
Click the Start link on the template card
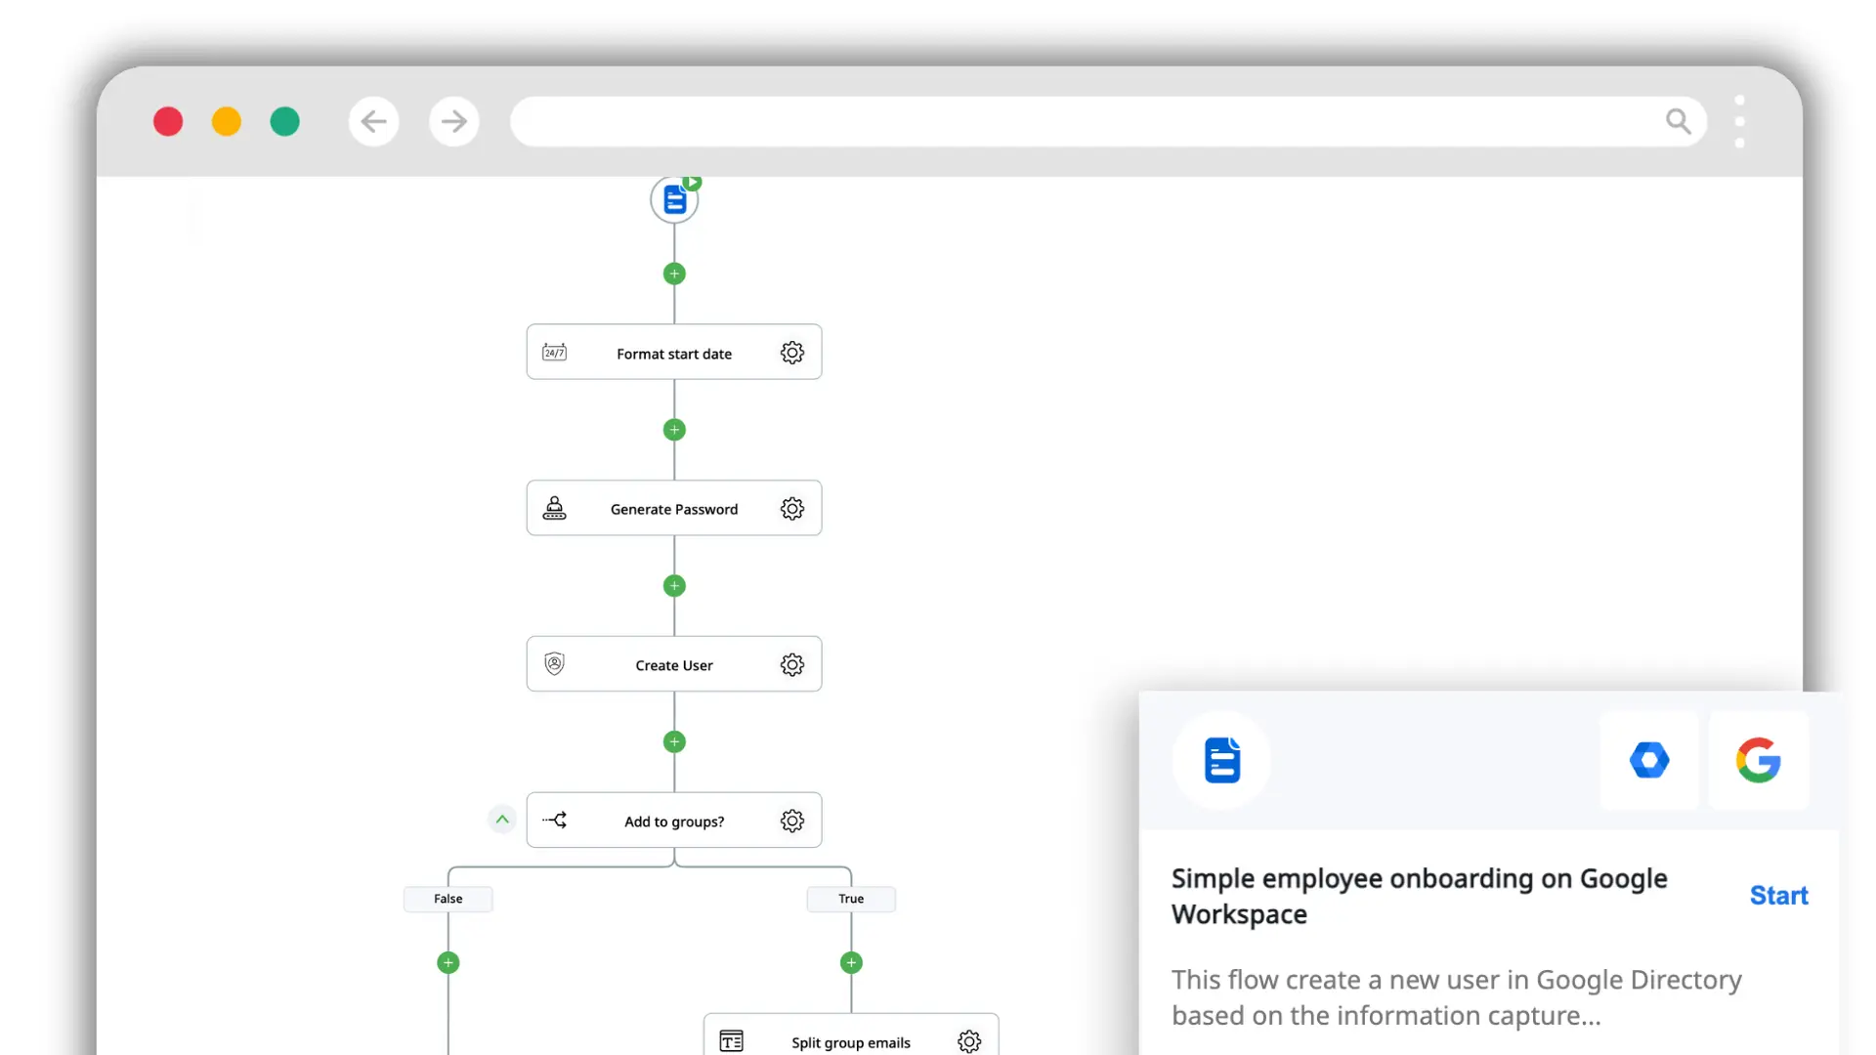[1777, 895]
